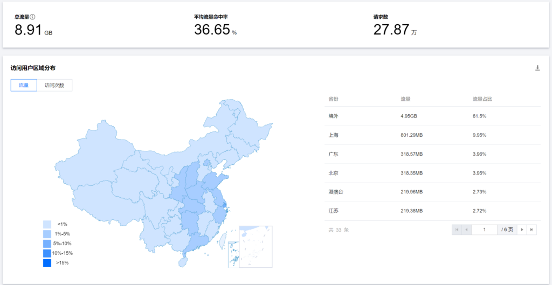Toggle the 5%-10% legend swatch
The height and width of the screenshot is (285, 552).
coord(47,244)
